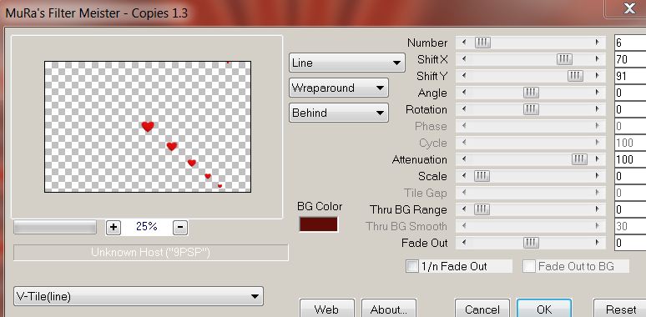Screen dimensions: 646x317
Task: Click the Attenuation value field
Action: tap(630, 159)
